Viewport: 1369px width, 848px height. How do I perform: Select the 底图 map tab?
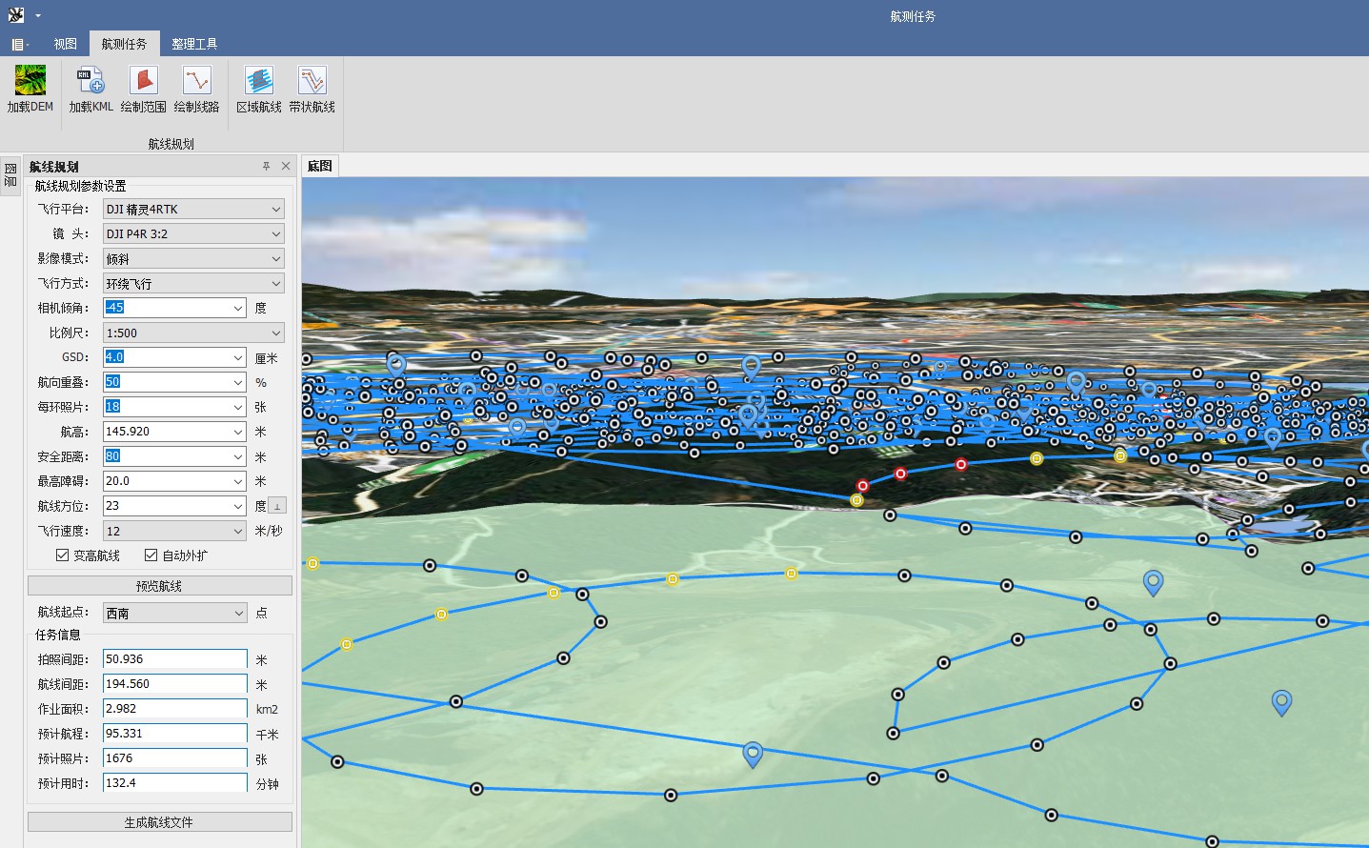tap(320, 166)
